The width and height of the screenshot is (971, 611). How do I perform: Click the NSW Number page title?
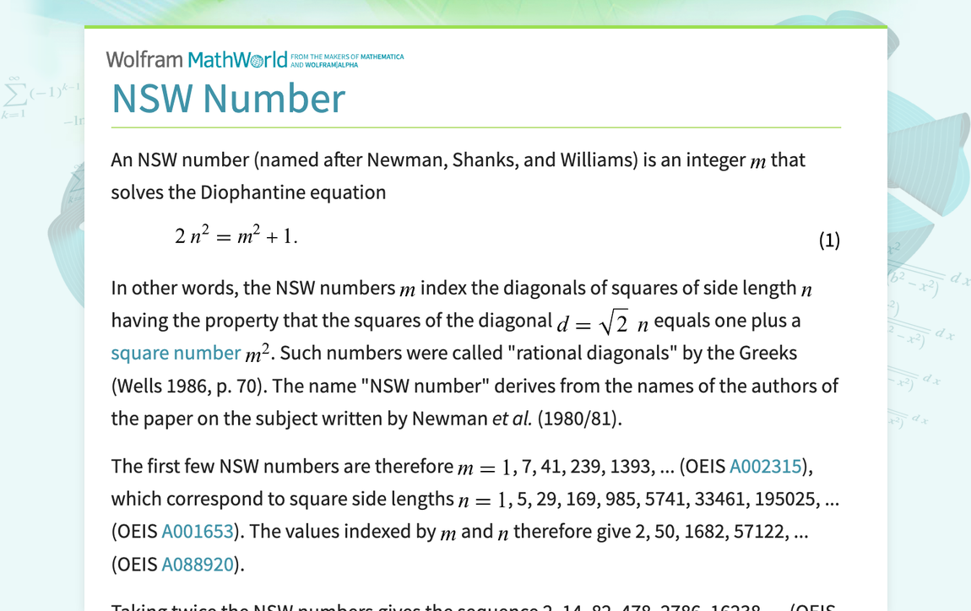pyautogui.click(x=228, y=99)
